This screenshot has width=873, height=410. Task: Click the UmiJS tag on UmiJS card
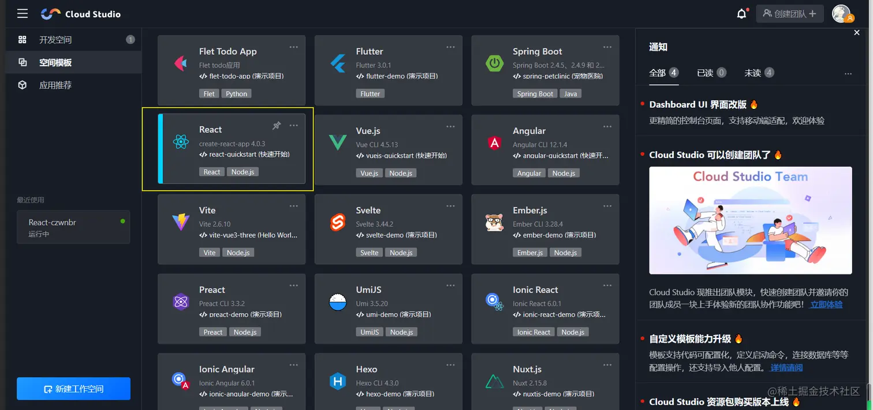tap(370, 332)
